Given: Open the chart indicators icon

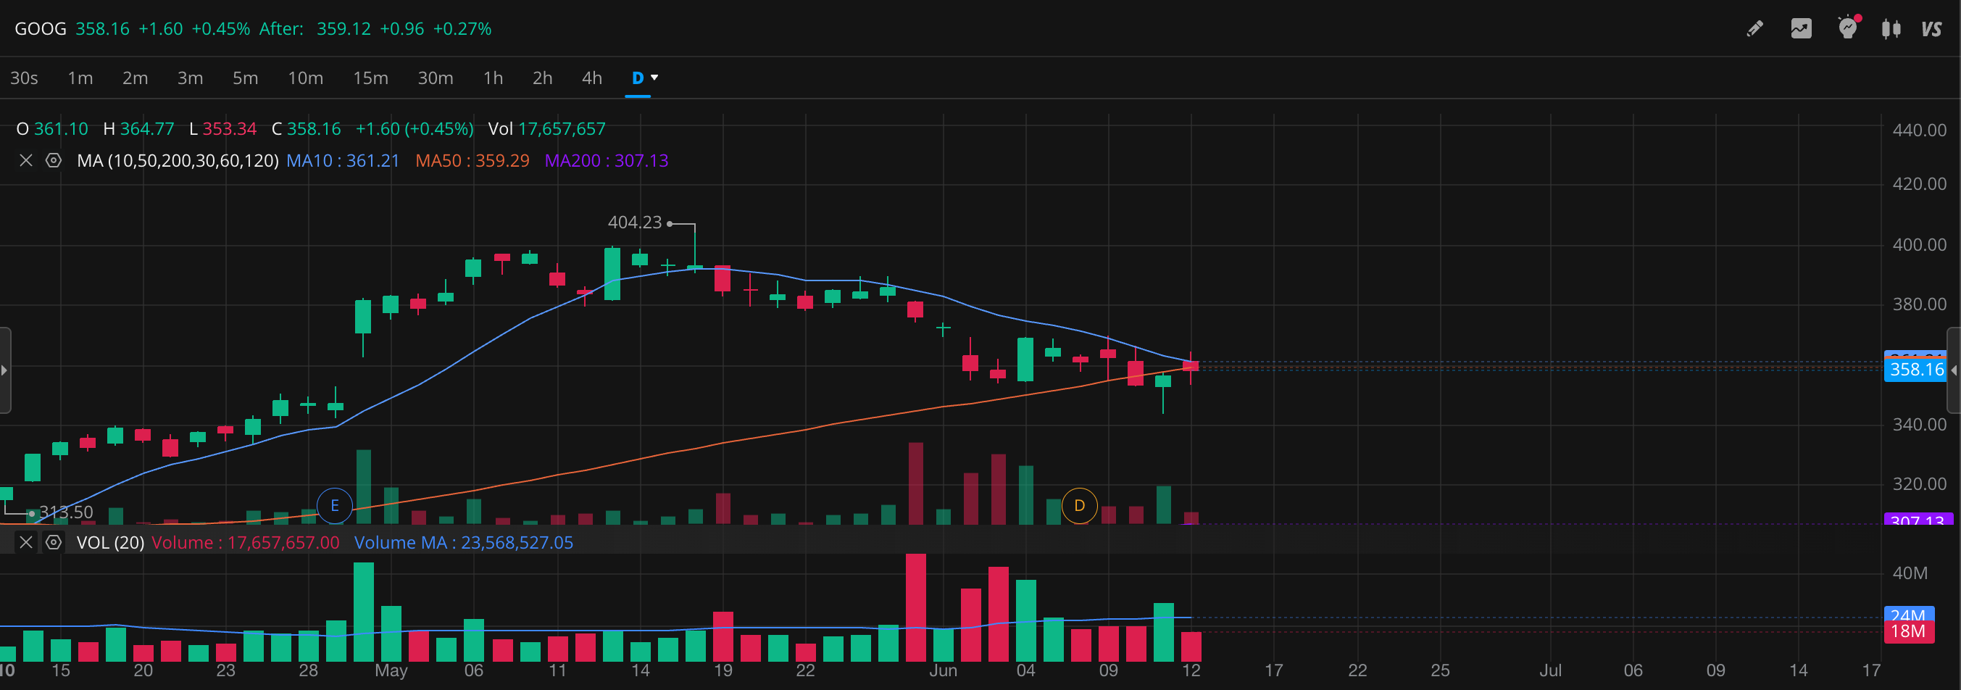Looking at the screenshot, I should click(x=1801, y=29).
